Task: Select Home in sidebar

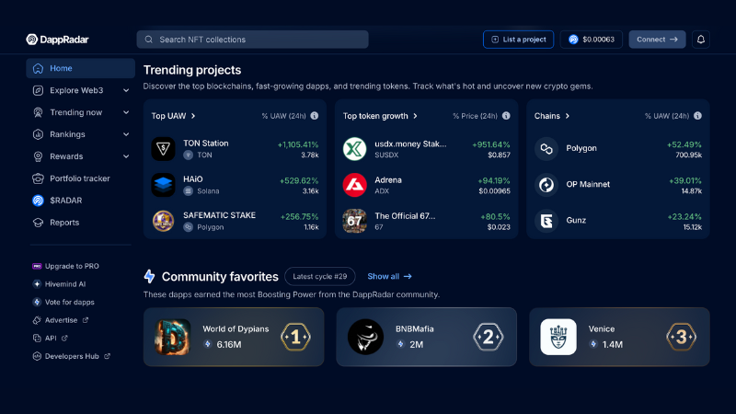Action: click(x=80, y=68)
